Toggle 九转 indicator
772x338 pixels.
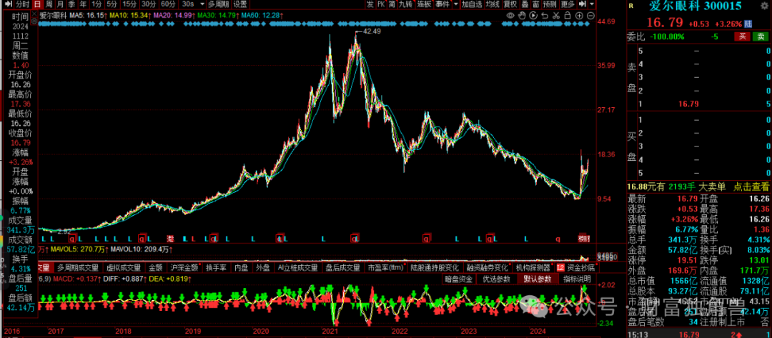coord(406,4)
